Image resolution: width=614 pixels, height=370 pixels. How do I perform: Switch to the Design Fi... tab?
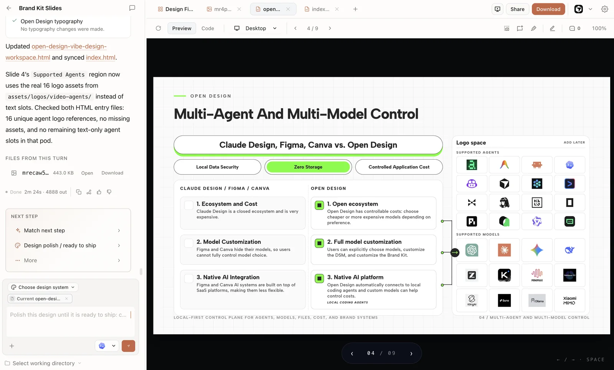coord(175,9)
